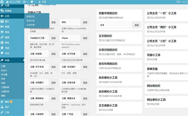
Task: Click the WordPress logo in the admin bar
Action: coord(2,2)
